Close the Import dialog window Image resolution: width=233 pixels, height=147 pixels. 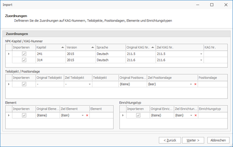[226, 5]
